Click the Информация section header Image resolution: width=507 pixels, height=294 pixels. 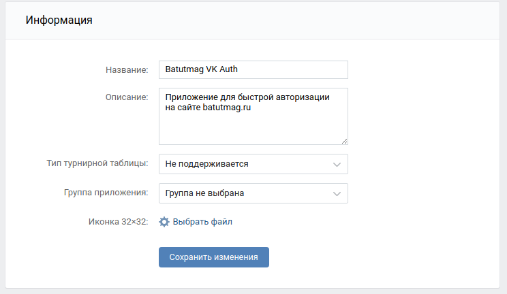[x=59, y=20]
